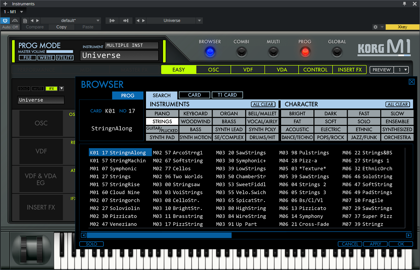The image size is (420, 270).
Task: Click the plus icon beside Instruments
Action: [x=5, y=4]
